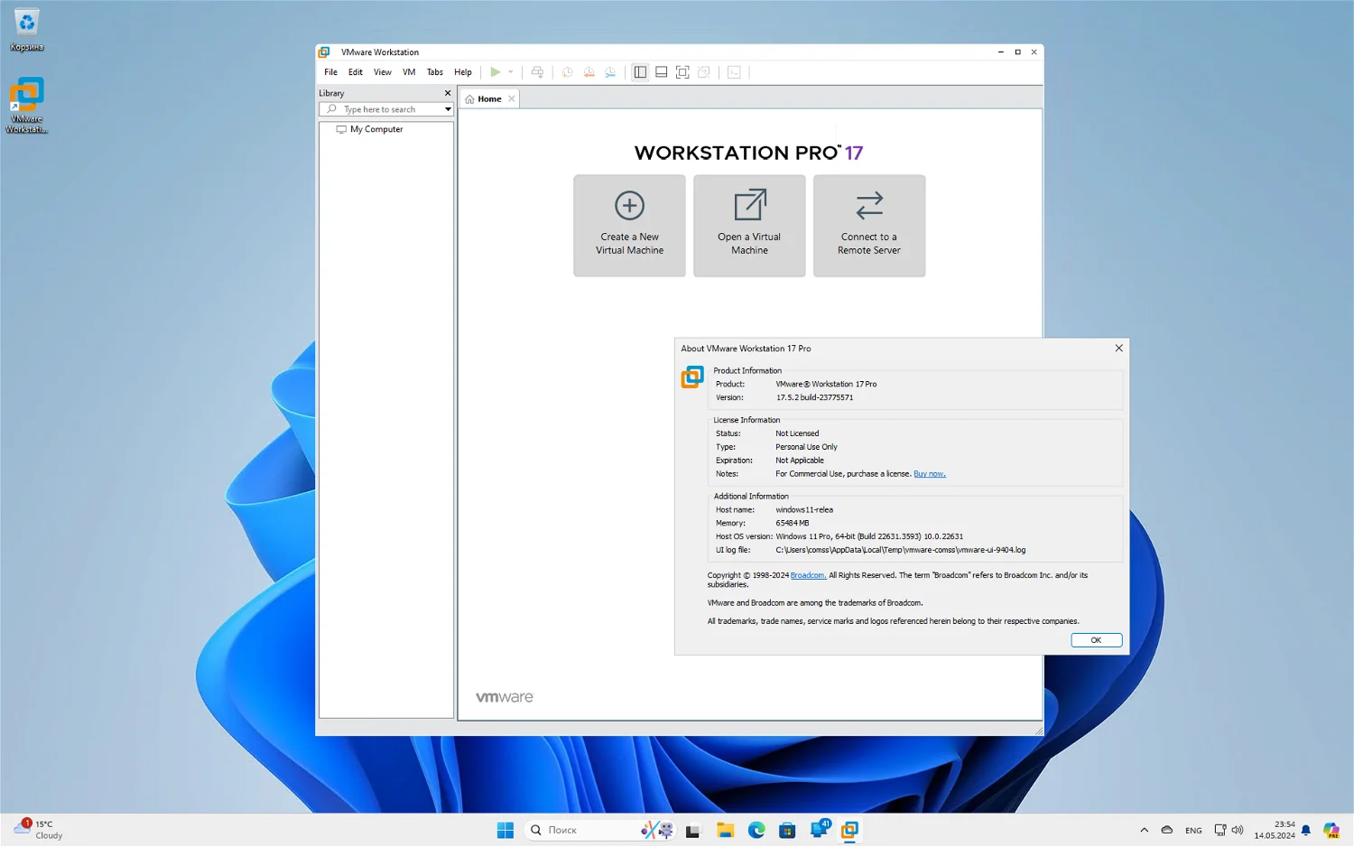Open the power options dropdown arrow
1354x847 pixels.
[511, 72]
